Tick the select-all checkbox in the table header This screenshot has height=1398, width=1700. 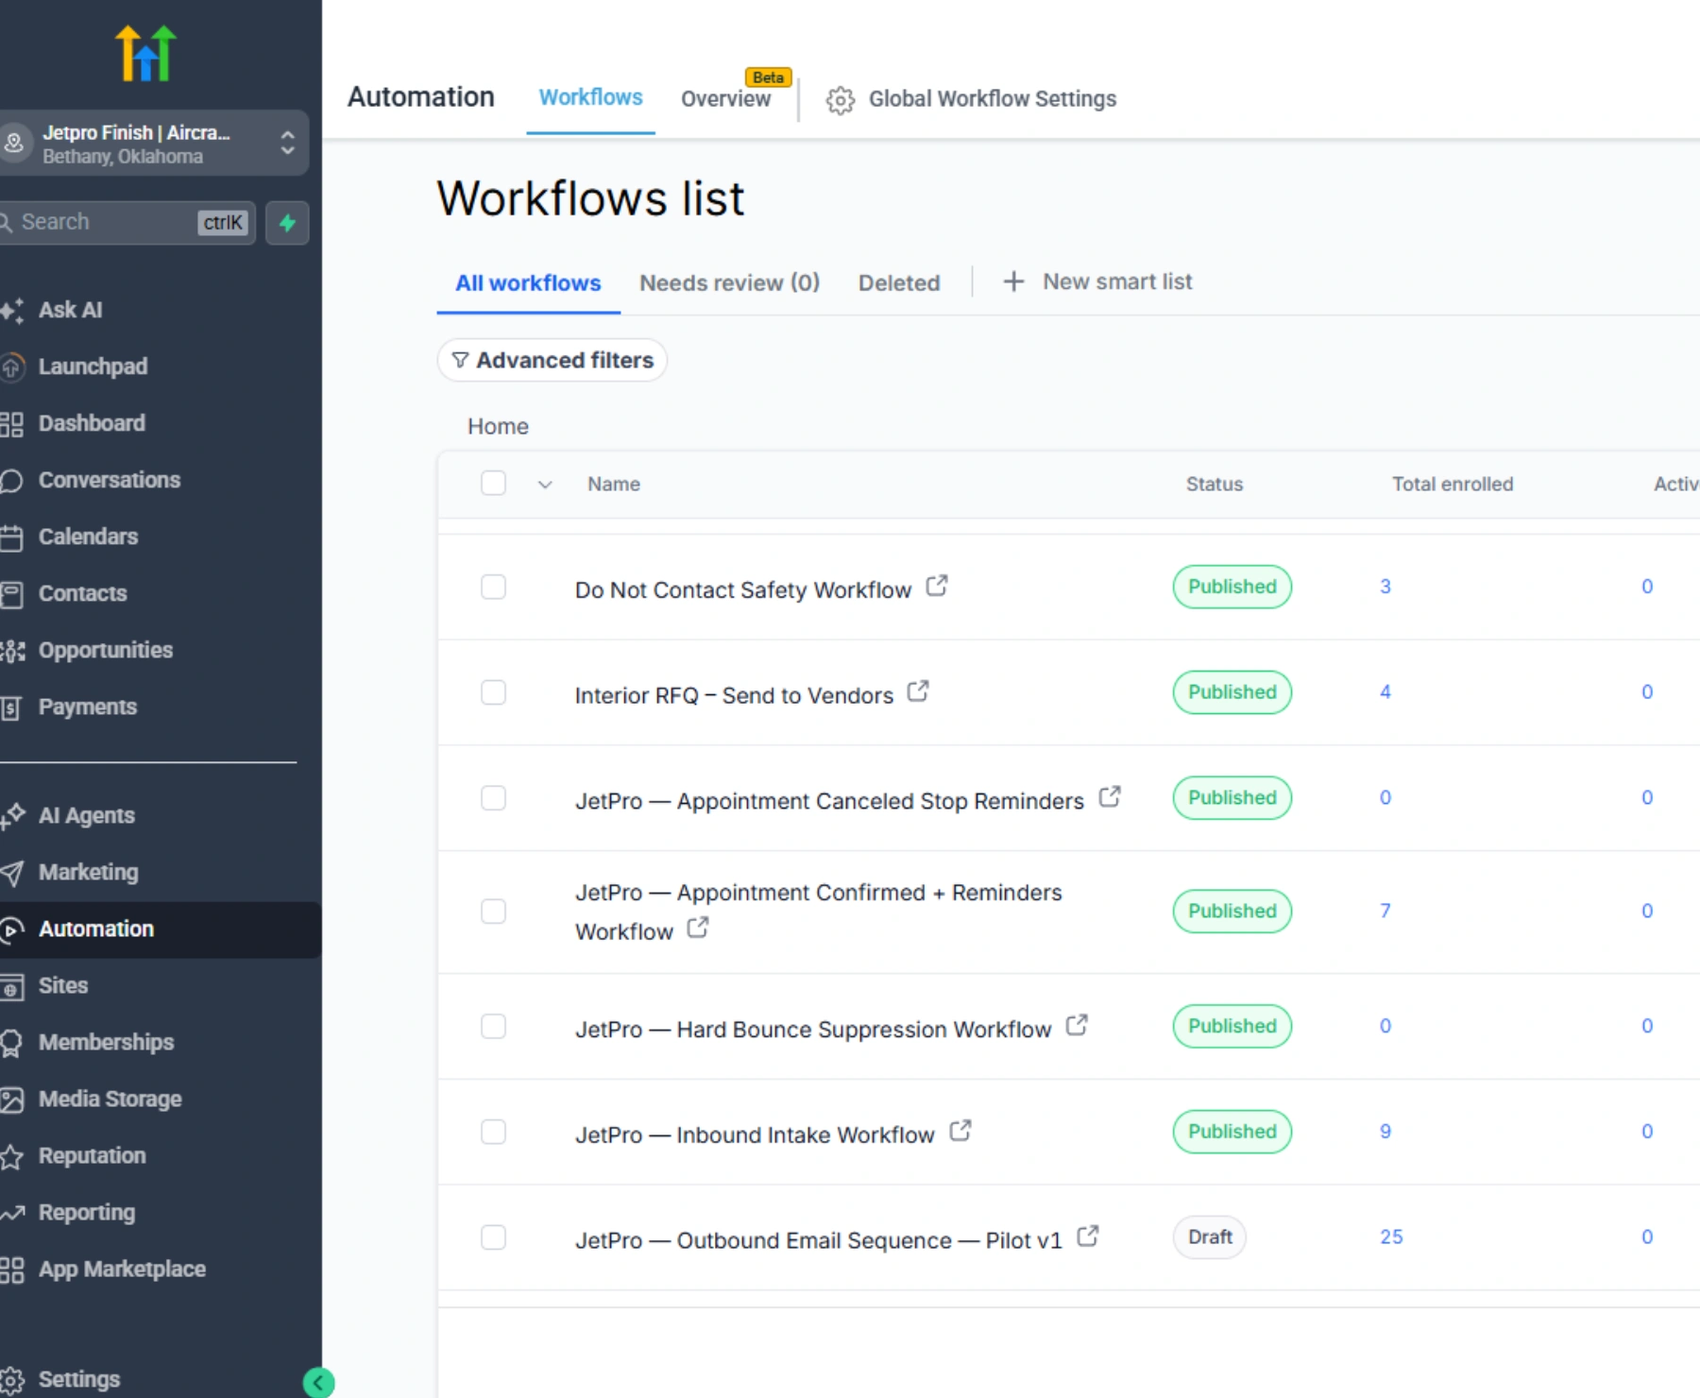pyautogui.click(x=493, y=484)
